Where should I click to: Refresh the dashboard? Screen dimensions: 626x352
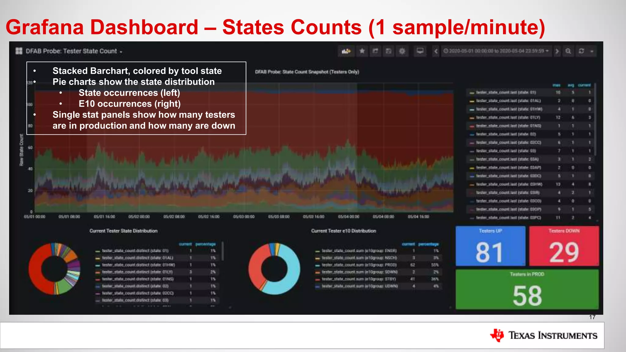(x=581, y=51)
